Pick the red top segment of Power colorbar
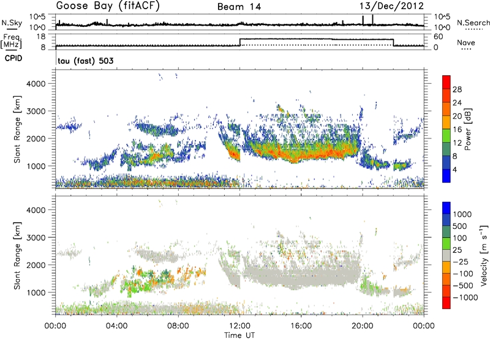This screenshot has width=490, height=339. (x=447, y=83)
